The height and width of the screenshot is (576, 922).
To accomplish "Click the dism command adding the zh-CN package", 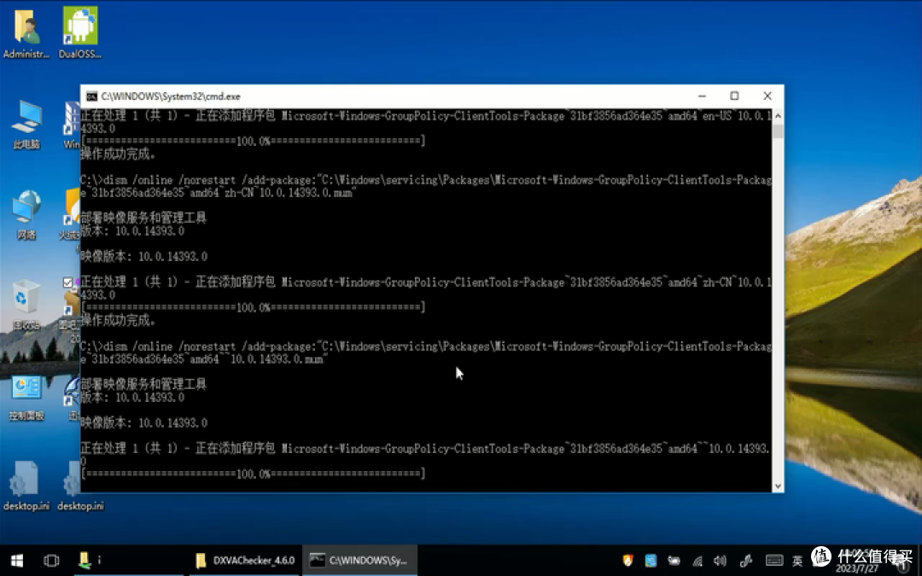I will 426,186.
